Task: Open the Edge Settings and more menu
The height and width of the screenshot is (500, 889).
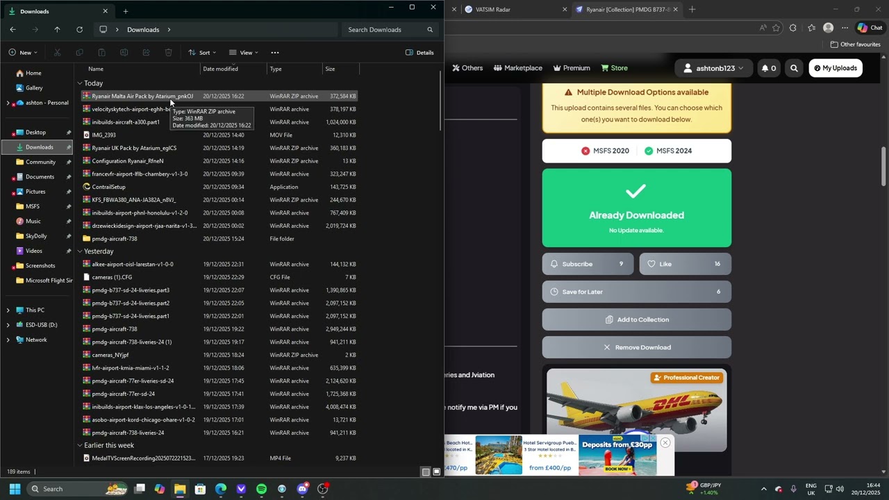Action: coord(845,28)
